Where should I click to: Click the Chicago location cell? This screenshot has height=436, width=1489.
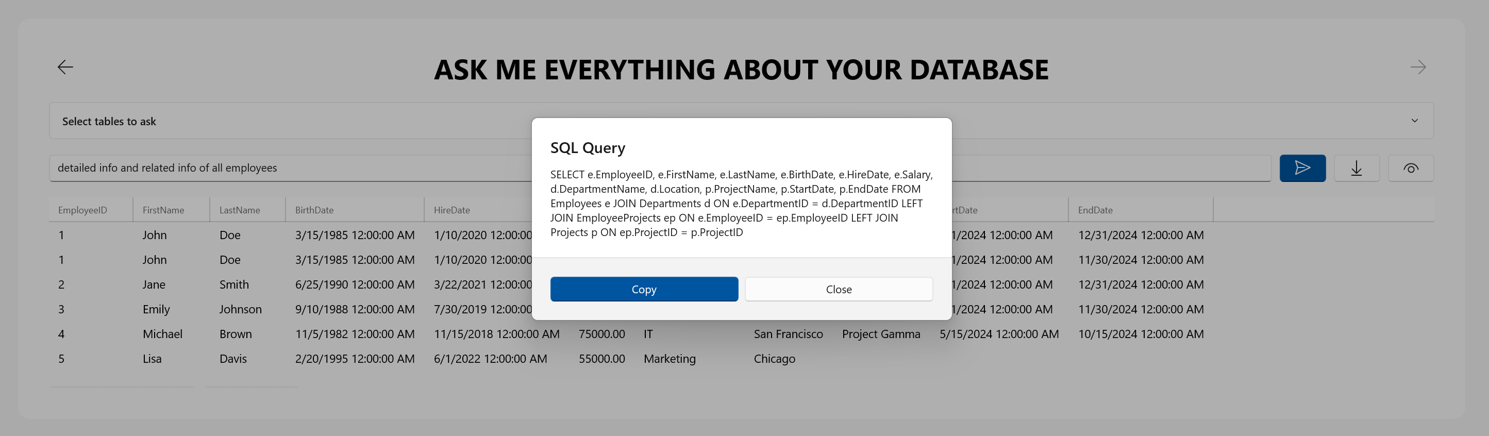pyautogui.click(x=775, y=359)
